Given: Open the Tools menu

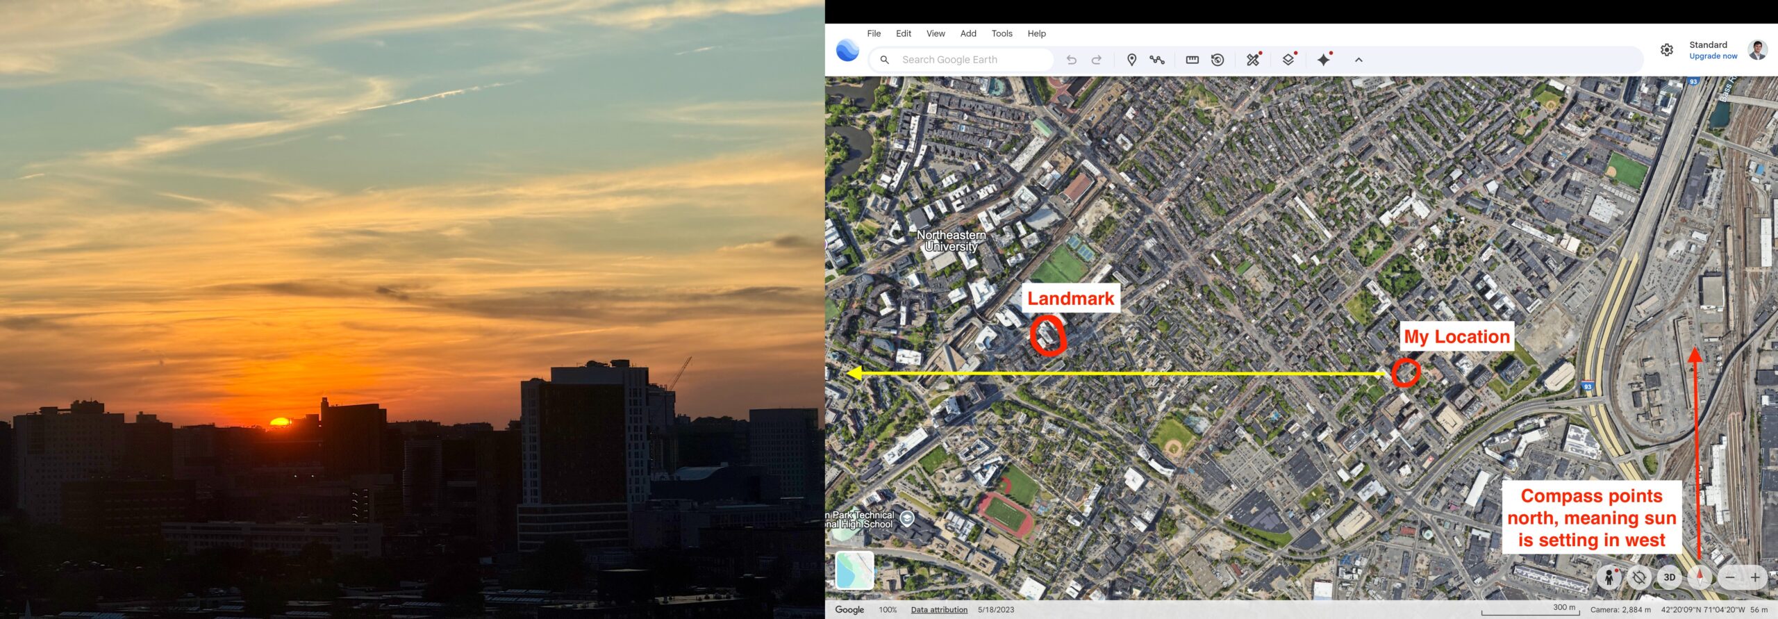Looking at the screenshot, I should [1002, 33].
